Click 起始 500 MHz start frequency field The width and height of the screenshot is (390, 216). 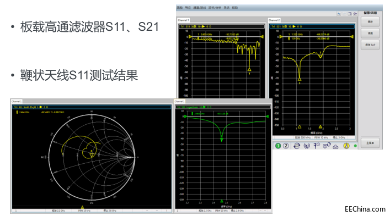tap(302, 137)
